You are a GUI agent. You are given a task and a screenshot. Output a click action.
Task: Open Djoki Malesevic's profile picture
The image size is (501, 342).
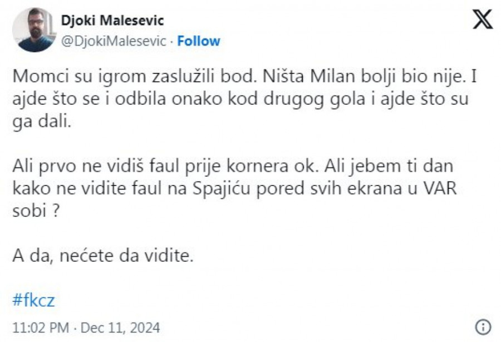click(34, 30)
